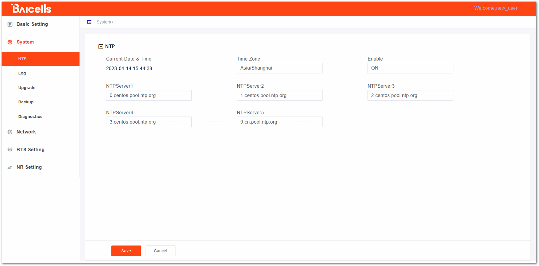Click the NTPServer2 input field
The width and height of the screenshot is (539, 266).
[280, 95]
